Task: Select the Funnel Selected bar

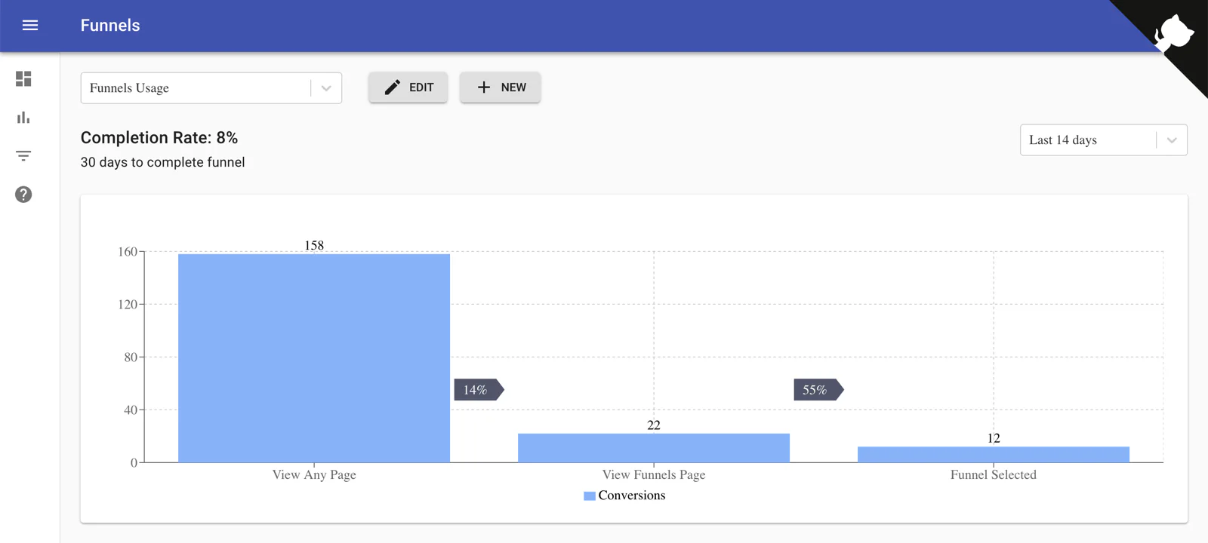Action: 994,455
